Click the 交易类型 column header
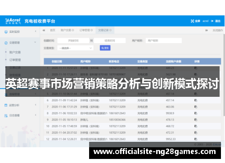 tap(143, 62)
